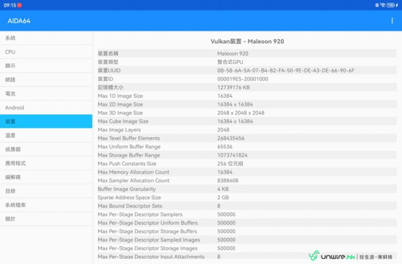Select the 整合式GPU device type value
The height and width of the screenshot is (264, 402).
coord(230,62)
